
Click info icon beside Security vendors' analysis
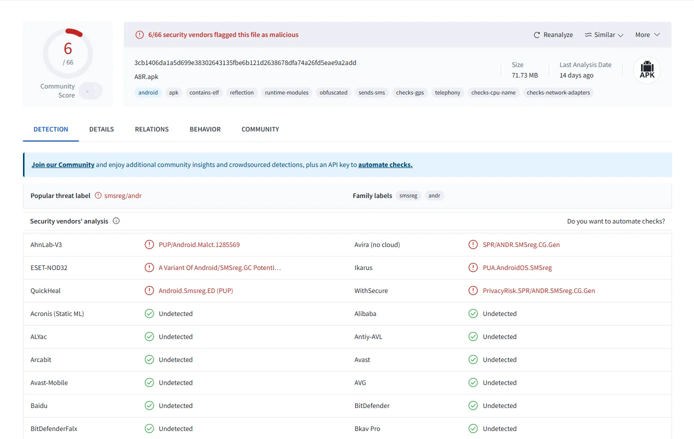click(x=116, y=221)
